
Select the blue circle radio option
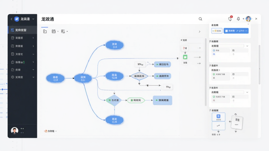pos(214,51)
